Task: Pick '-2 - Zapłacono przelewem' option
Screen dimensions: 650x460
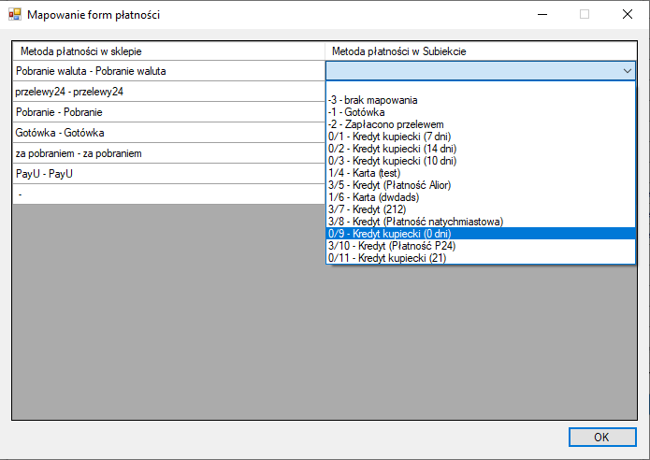Action: tap(481, 124)
